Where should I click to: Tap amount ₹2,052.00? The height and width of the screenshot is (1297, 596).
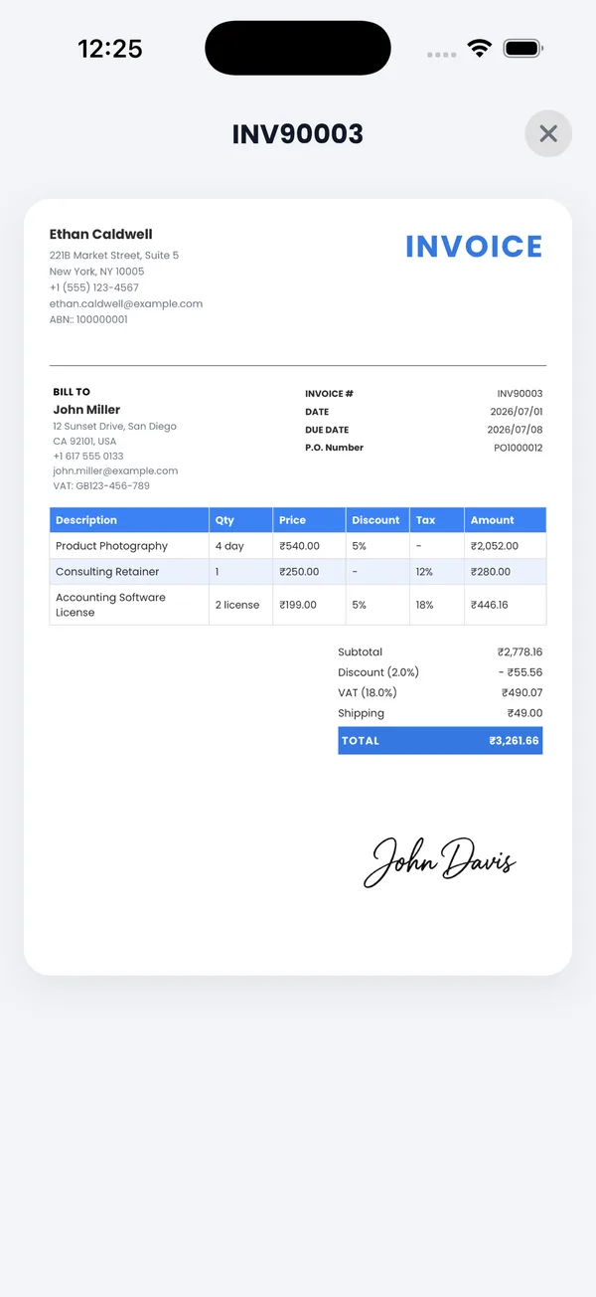coord(494,546)
